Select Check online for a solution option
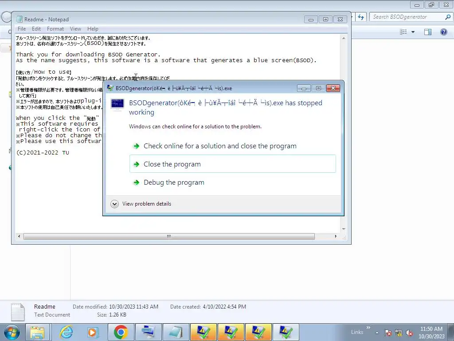The height and width of the screenshot is (341, 454). [232, 146]
